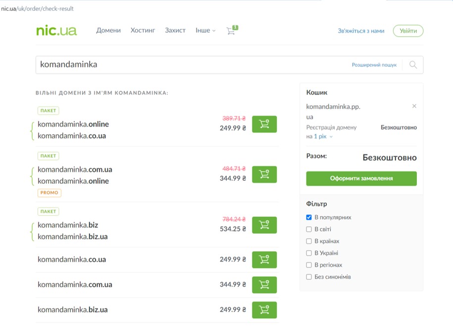
Task: Uncheck the 'В популярних' filter
Action: click(x=309, y=217)
